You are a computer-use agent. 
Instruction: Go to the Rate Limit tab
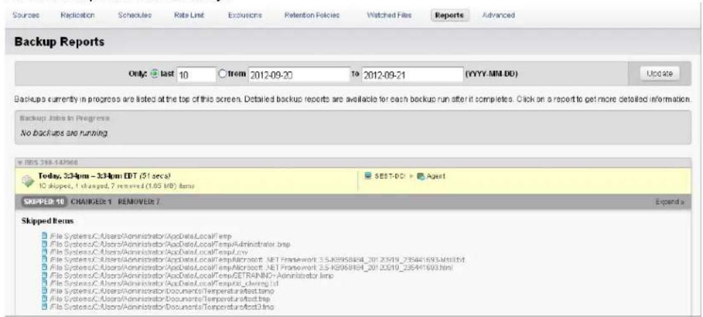(x=189, y=15)
